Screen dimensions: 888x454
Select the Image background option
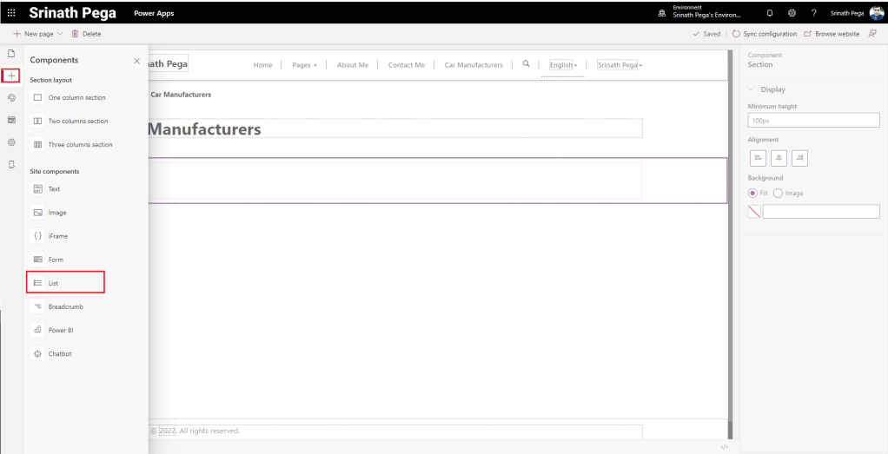(x=778, y=193)
